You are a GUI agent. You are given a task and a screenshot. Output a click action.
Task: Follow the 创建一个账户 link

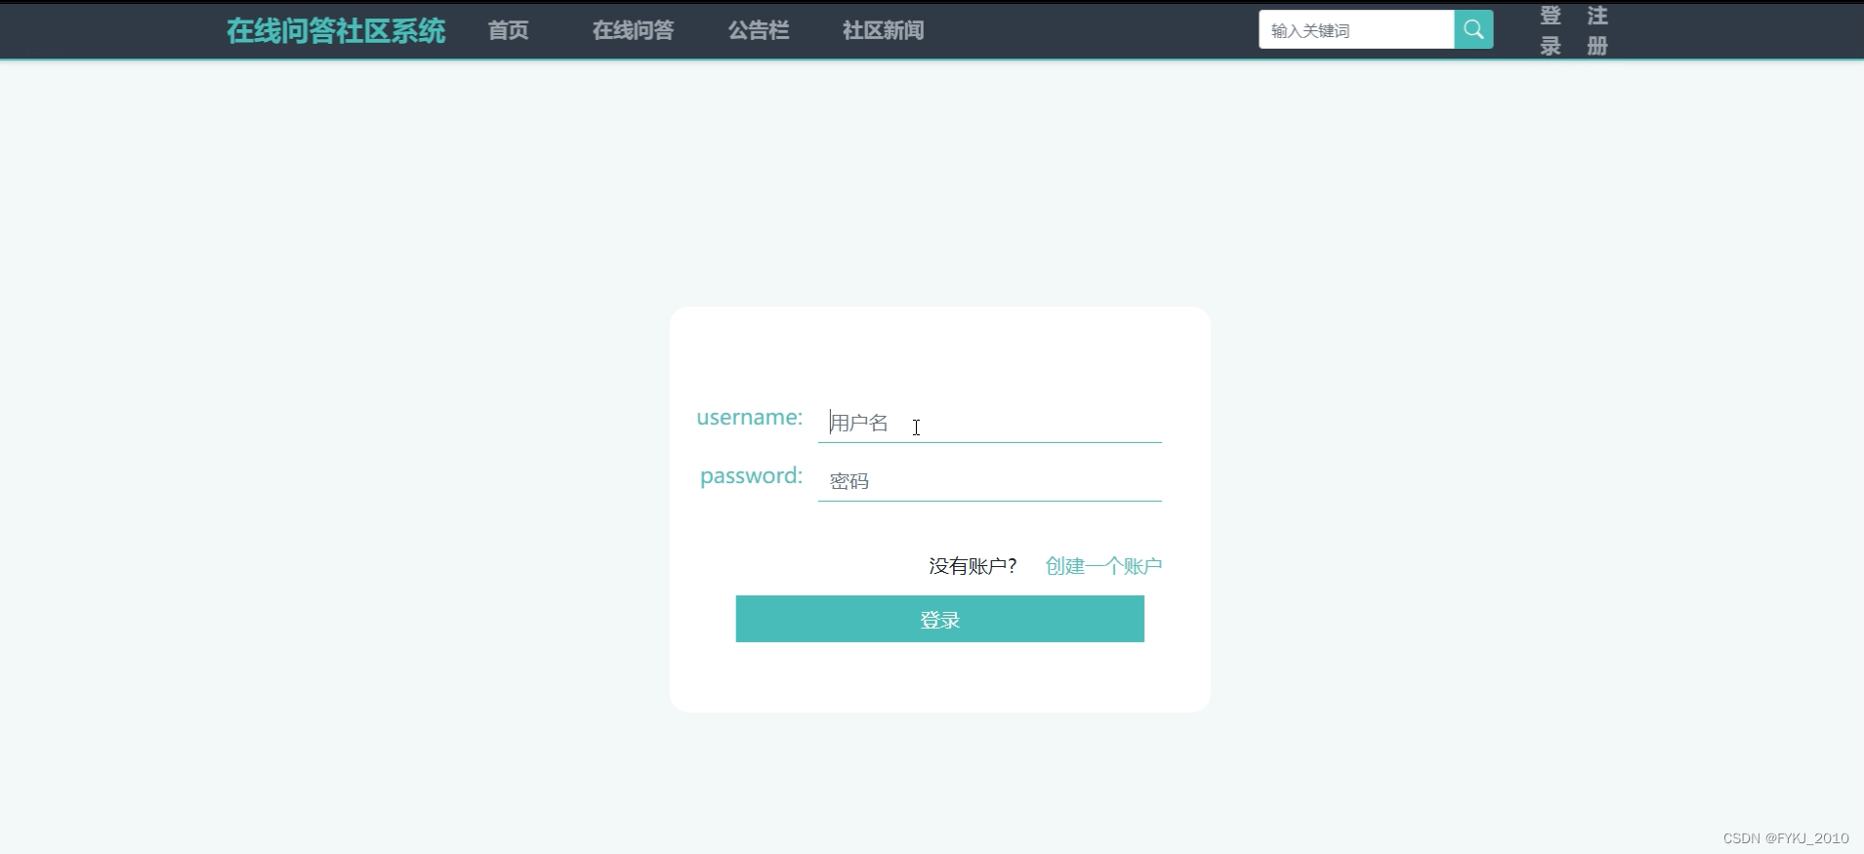[1103, 566]
